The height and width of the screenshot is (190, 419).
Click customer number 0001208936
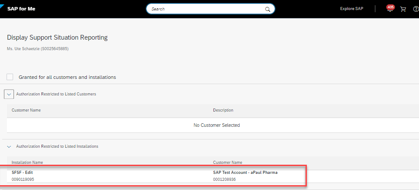224,180
